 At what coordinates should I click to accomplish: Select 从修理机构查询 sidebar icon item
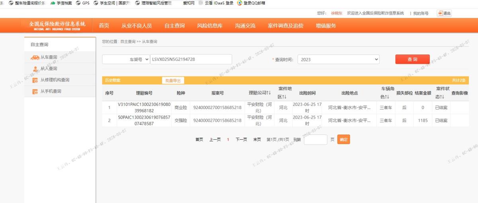35,80
